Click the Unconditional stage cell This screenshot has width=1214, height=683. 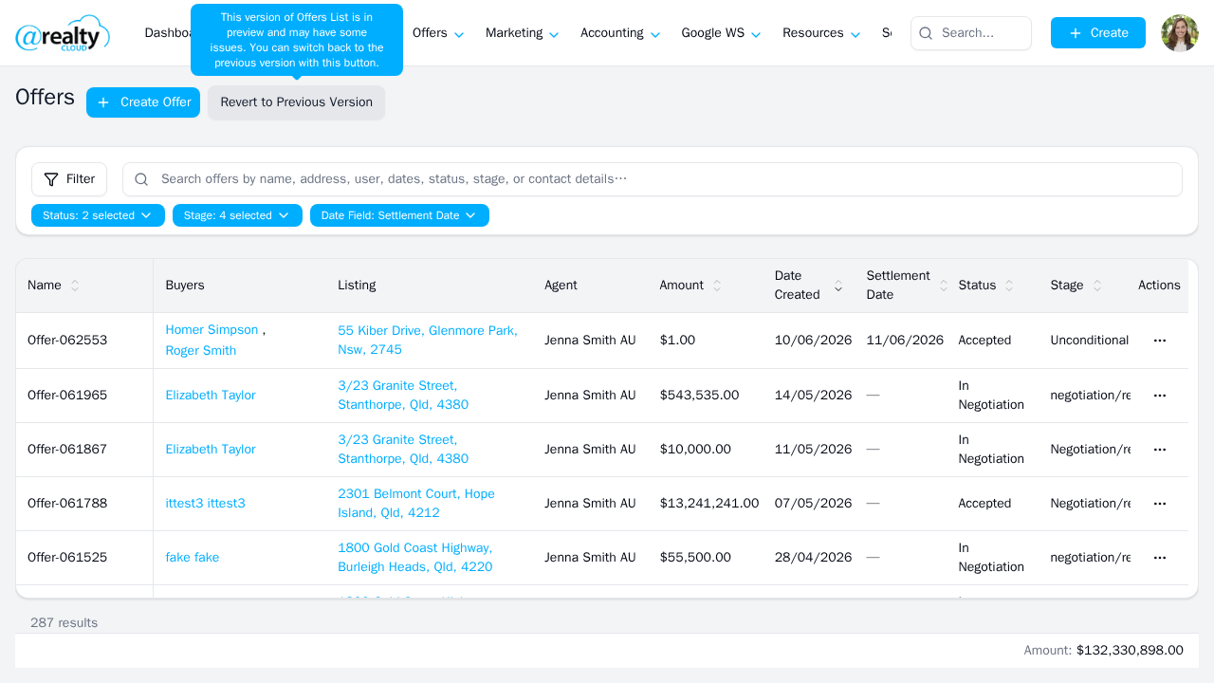pyautogui.click(x=1090, y=341)
